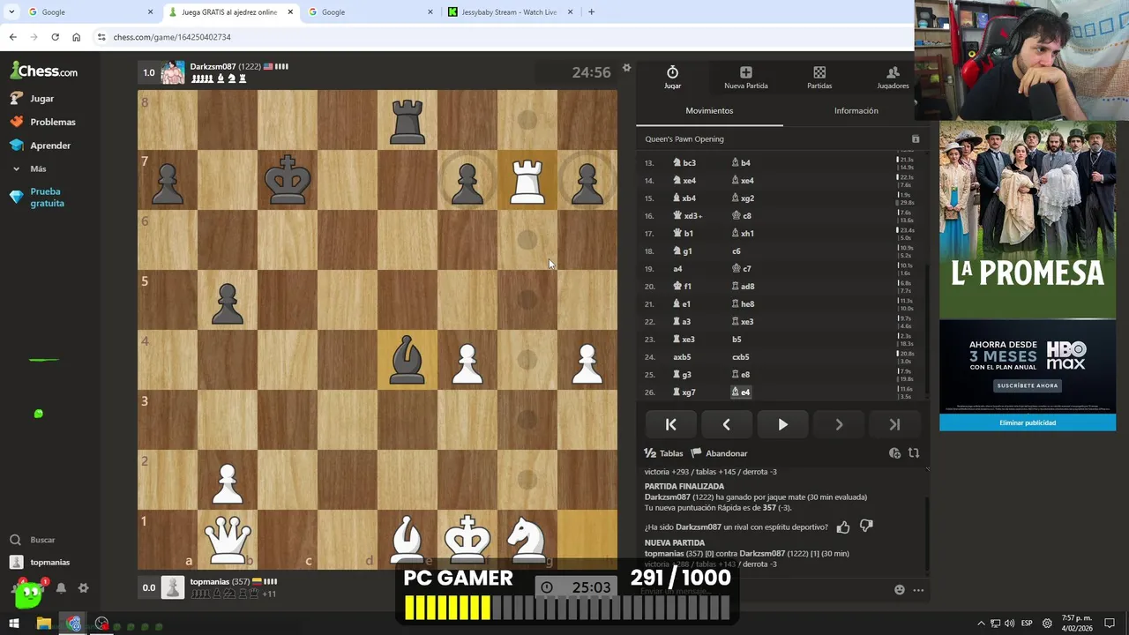Viewport: 1129px width, 635px height.
Task: Offer a draw with Tablas
Action: (663, 453)
